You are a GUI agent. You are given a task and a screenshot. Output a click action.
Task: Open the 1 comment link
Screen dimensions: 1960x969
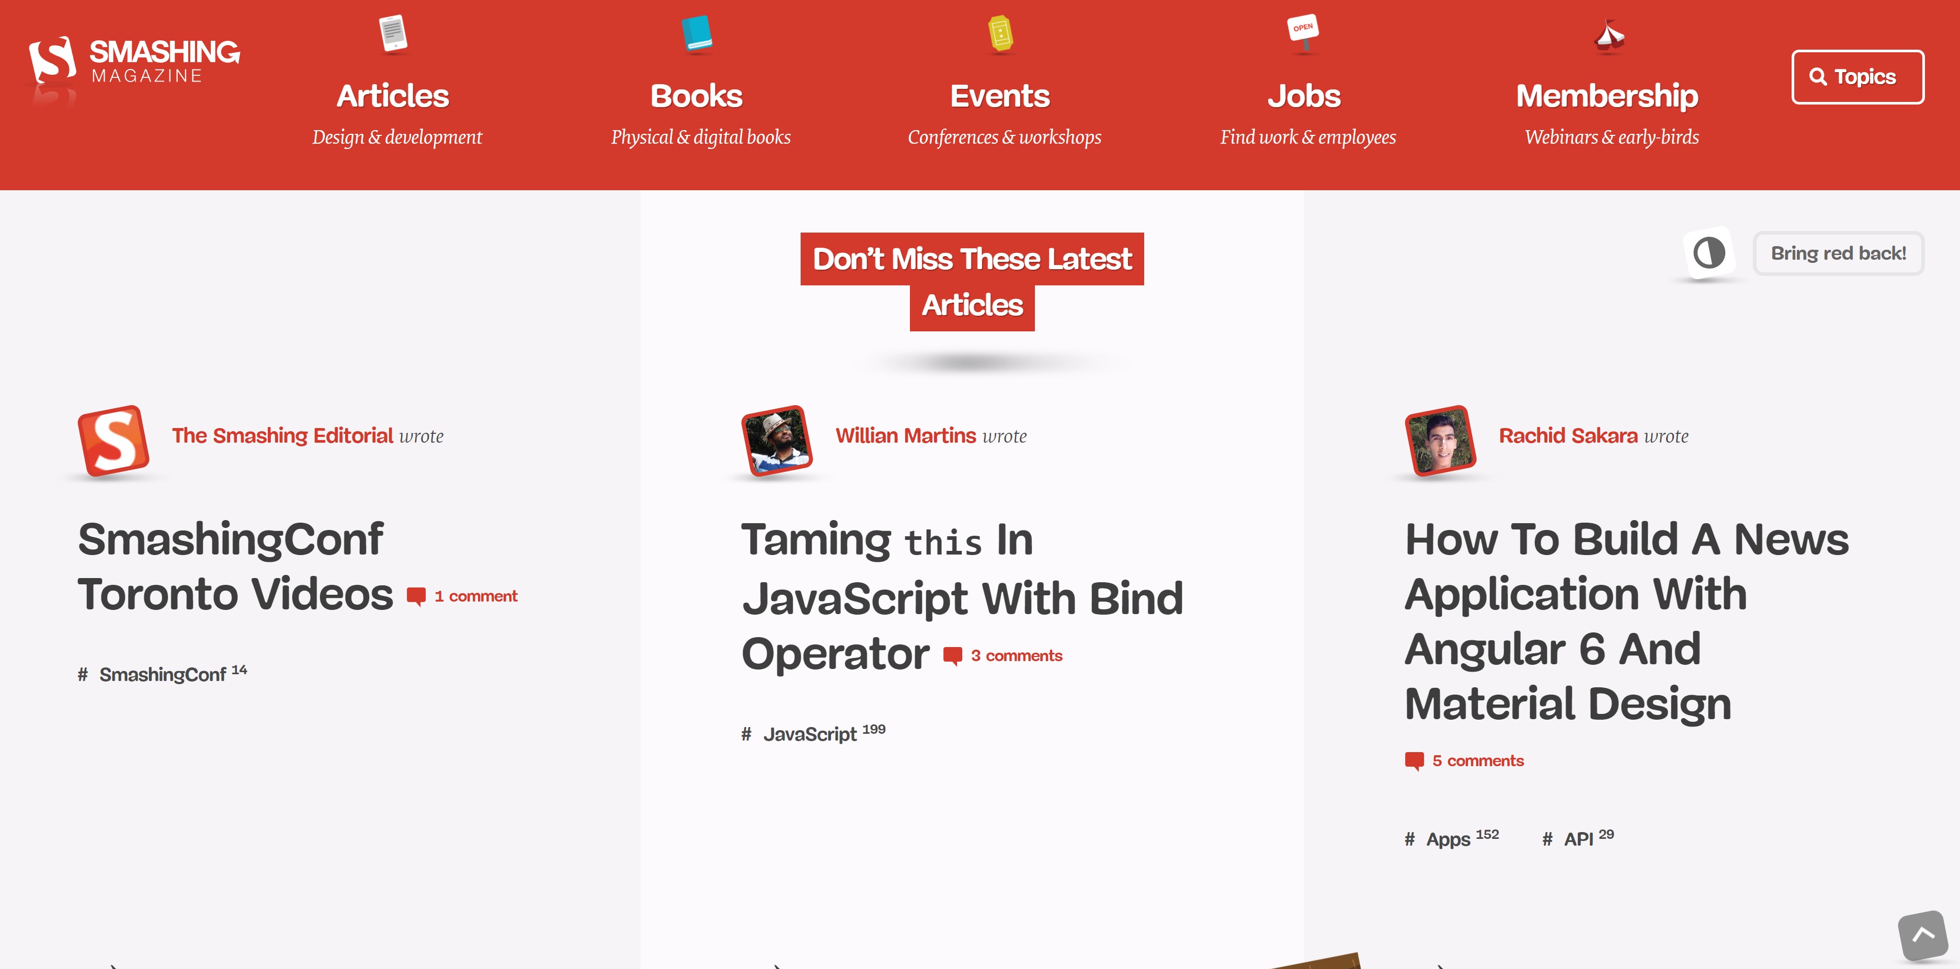tap(475, 596)
